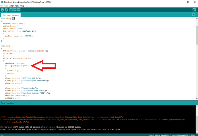Click the for loop 'numPins' line
Image resolution: width=198 pixels, height=136 pixels.
[20, 31]
